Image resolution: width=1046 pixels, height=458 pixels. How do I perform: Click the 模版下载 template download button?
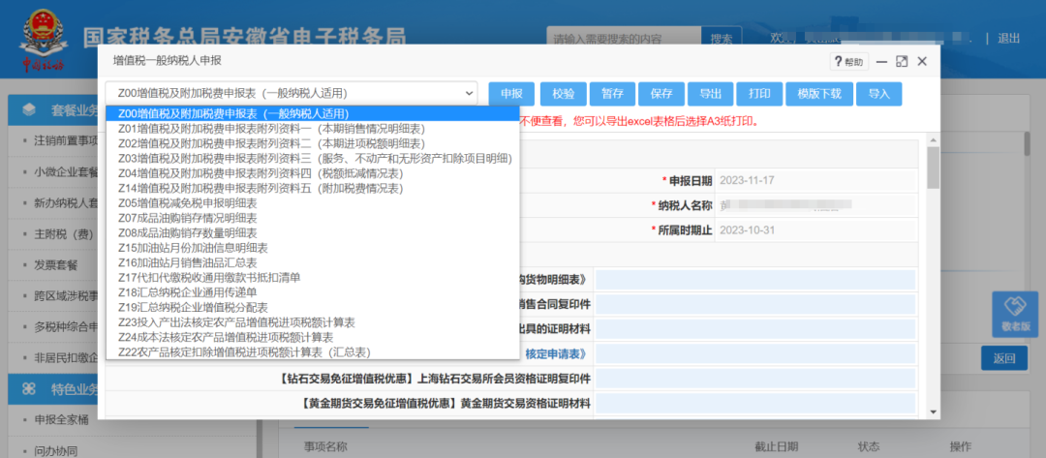819,94
